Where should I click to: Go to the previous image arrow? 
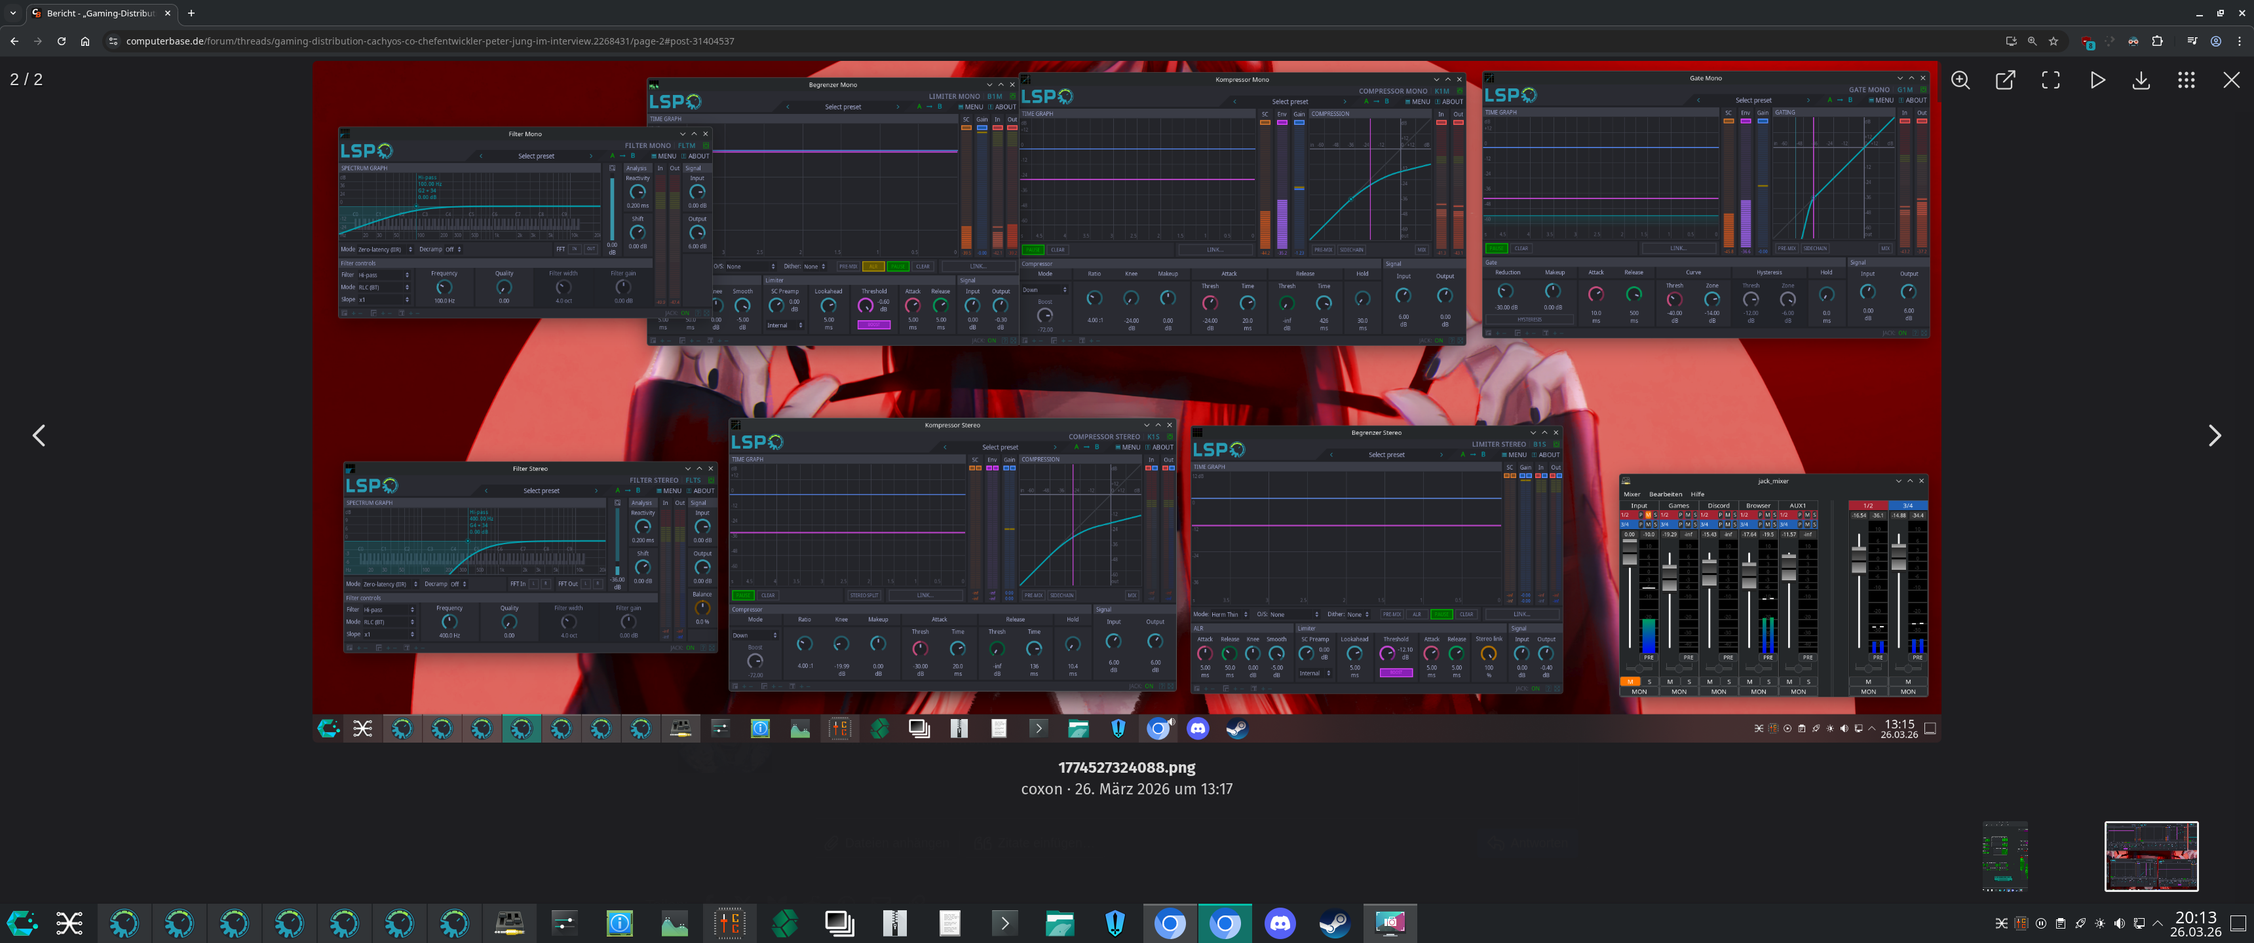(39, 435)
